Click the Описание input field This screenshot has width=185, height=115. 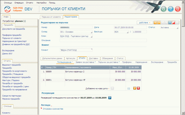pyautogui.click(x=103, y=40)
